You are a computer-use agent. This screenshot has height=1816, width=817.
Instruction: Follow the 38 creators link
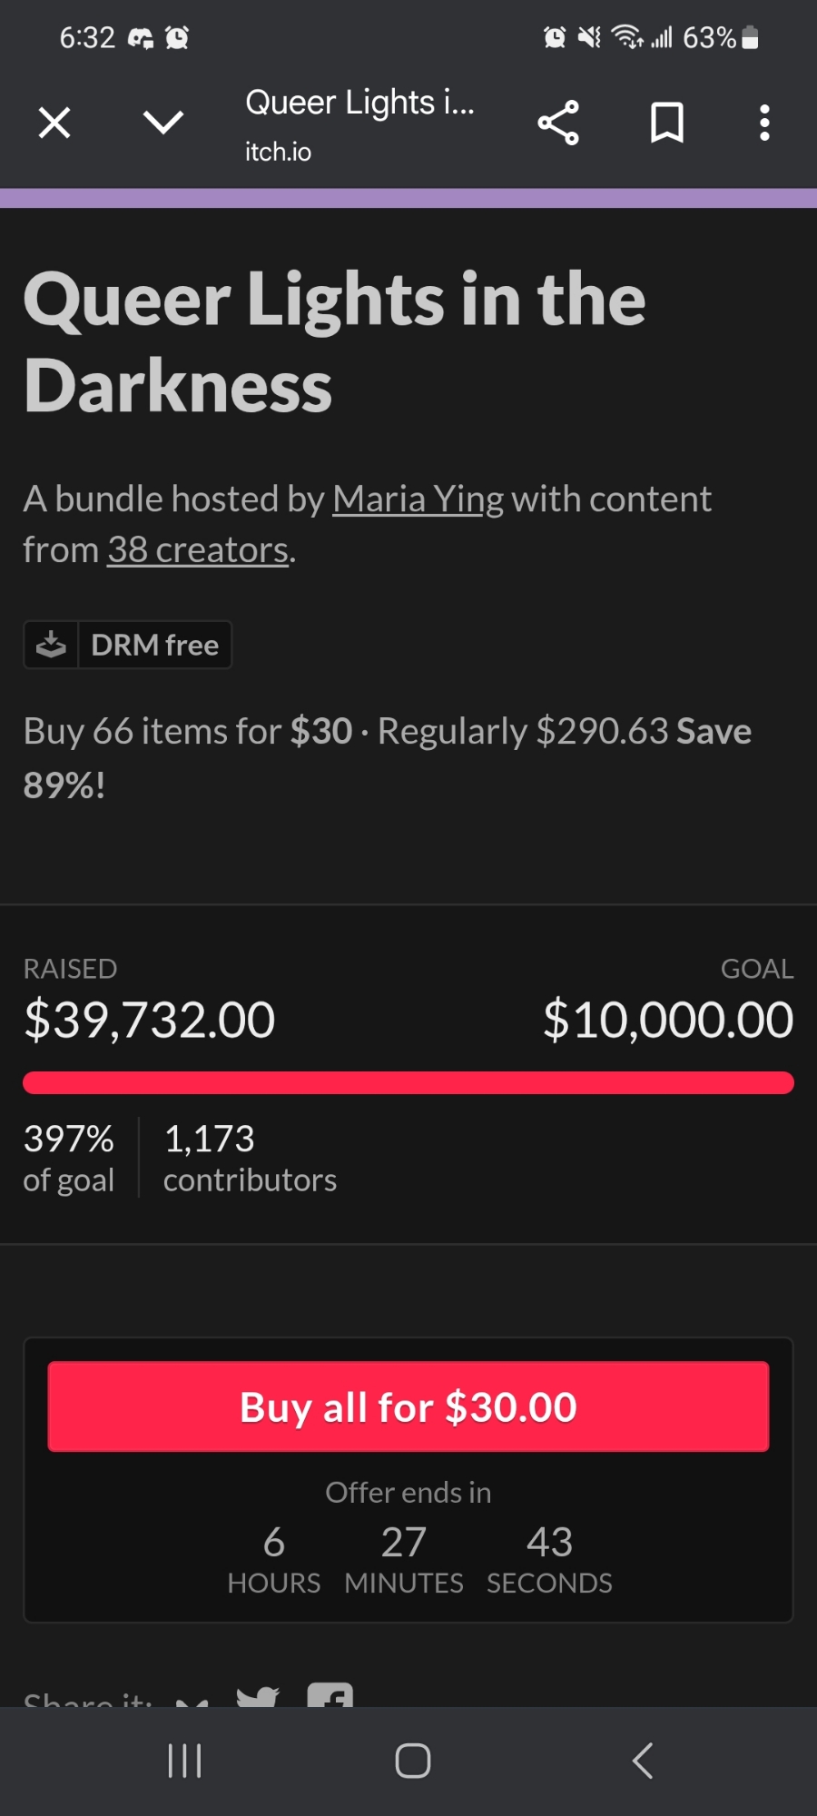coord(198,550)
